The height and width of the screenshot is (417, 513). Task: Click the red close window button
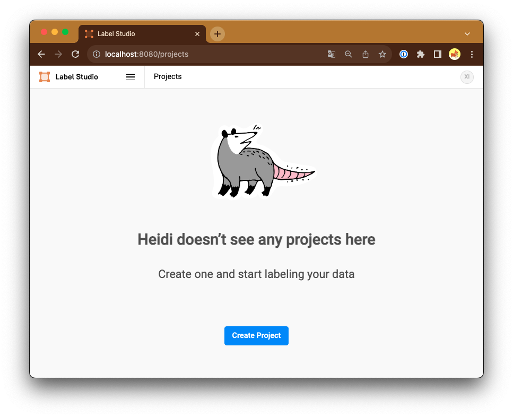(x=44, y=32)
